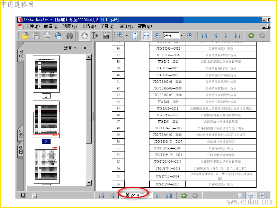Select page 3 thumbnail
This screenshot has width=277, height=208.
pyautogui.click(x=46, y=165)
